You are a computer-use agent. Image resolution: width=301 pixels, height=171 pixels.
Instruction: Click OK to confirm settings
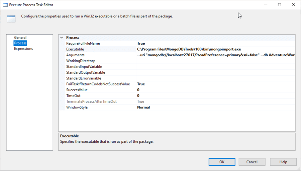222,162
